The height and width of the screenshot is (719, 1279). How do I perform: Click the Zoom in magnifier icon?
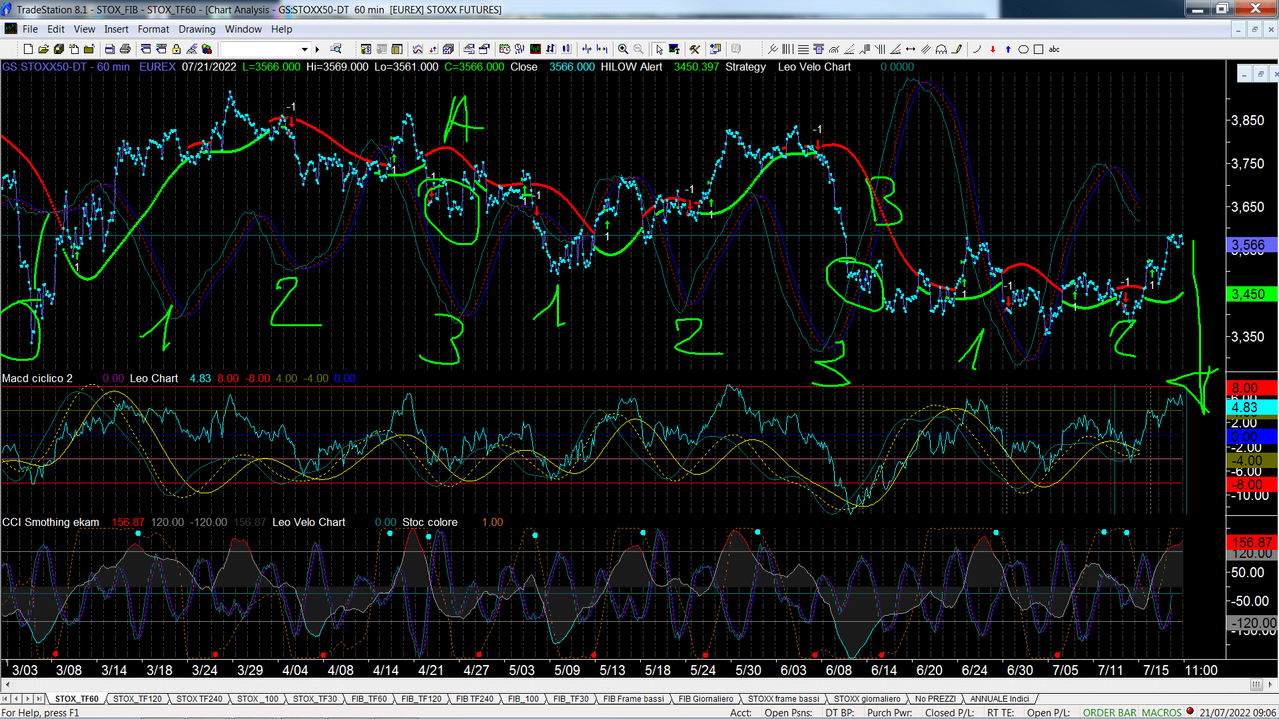[623, 49]
